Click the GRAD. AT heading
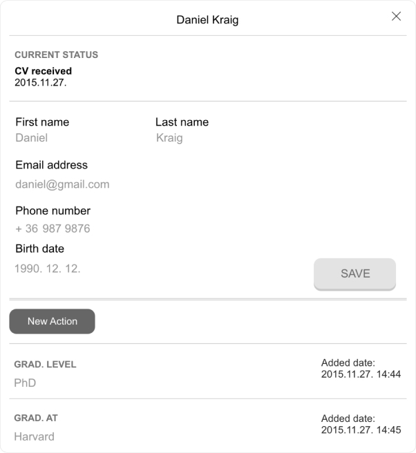416x453 pixels. point(36,418)
